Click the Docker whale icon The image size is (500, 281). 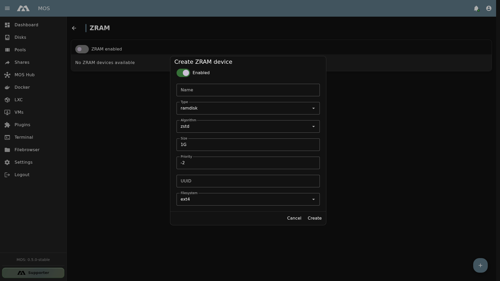pos(7,87)
